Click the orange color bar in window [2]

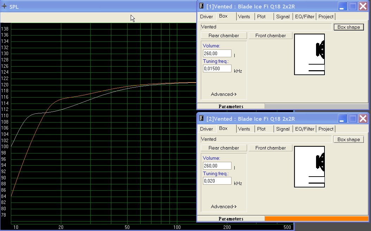point(316,219)
